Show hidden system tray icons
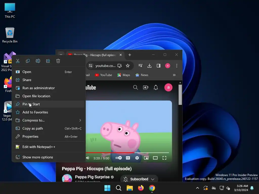259x194 pixels. [x=197, y=188]
